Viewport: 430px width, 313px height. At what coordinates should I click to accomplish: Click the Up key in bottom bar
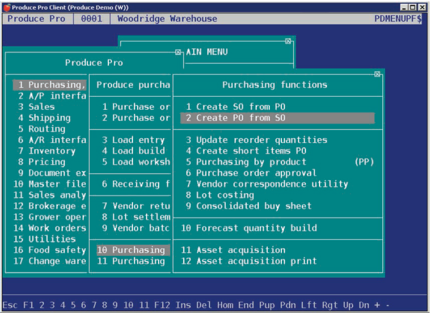point(348,305)
